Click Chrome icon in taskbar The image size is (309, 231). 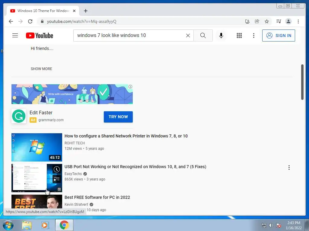(64, 225)
